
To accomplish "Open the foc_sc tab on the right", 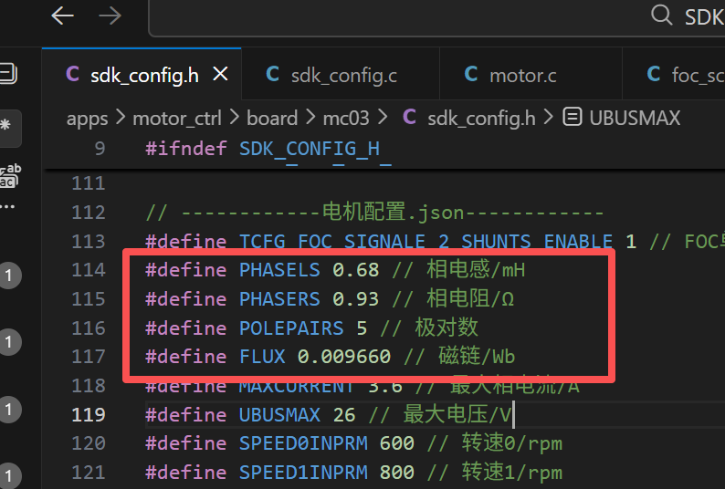I will click(674, 74).
